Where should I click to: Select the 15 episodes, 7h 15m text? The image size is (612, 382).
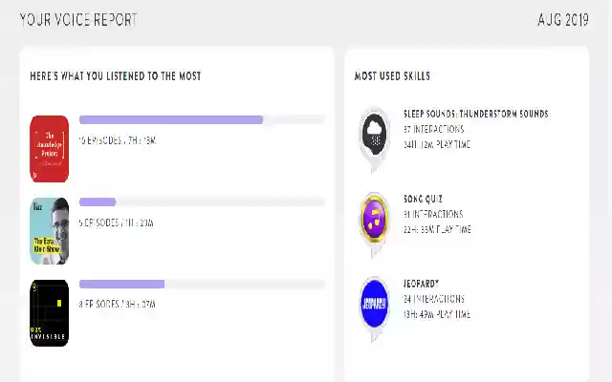117,140
